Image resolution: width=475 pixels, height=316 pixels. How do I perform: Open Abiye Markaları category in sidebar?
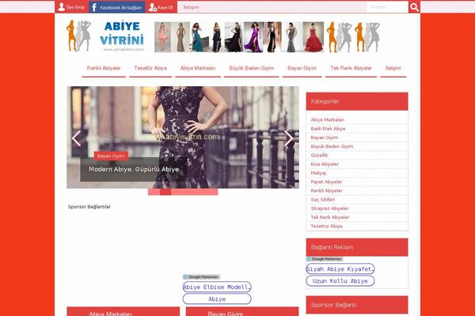tap(328, 120)
